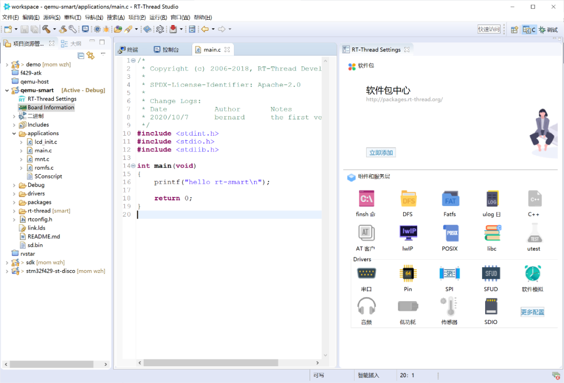Click the 更多配置 link
The image size is (564, 383).
[x=533, y=312]
